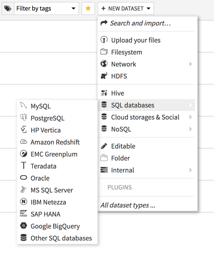Expand the Network submenu arrow
Image resolution: width=214 pixels, height=254 pixels.
pyautogui.click(x=191, y=64)
